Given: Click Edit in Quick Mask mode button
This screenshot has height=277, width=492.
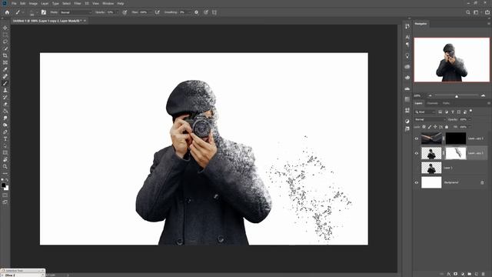Looking at the screenshot, I should (x=5, y=195).
